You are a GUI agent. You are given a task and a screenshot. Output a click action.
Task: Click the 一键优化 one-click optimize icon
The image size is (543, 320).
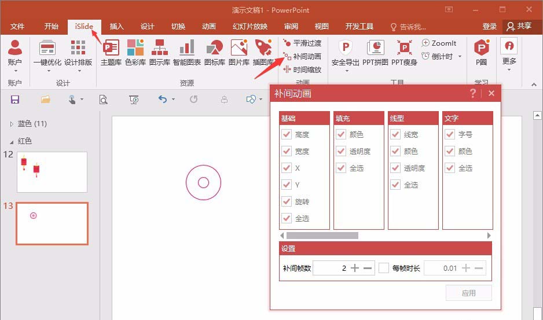47,48
